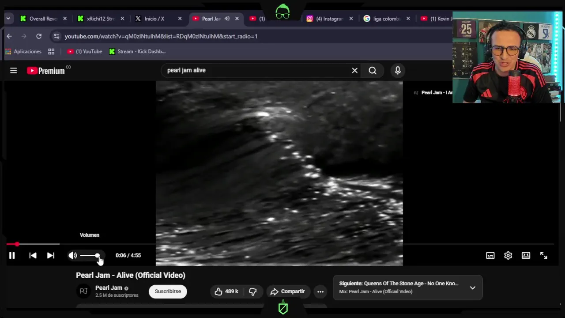Open more actions three-dot menu
The height and width of the screenshot is (318, 565).
pyautogui.click(x=320, y=291)
